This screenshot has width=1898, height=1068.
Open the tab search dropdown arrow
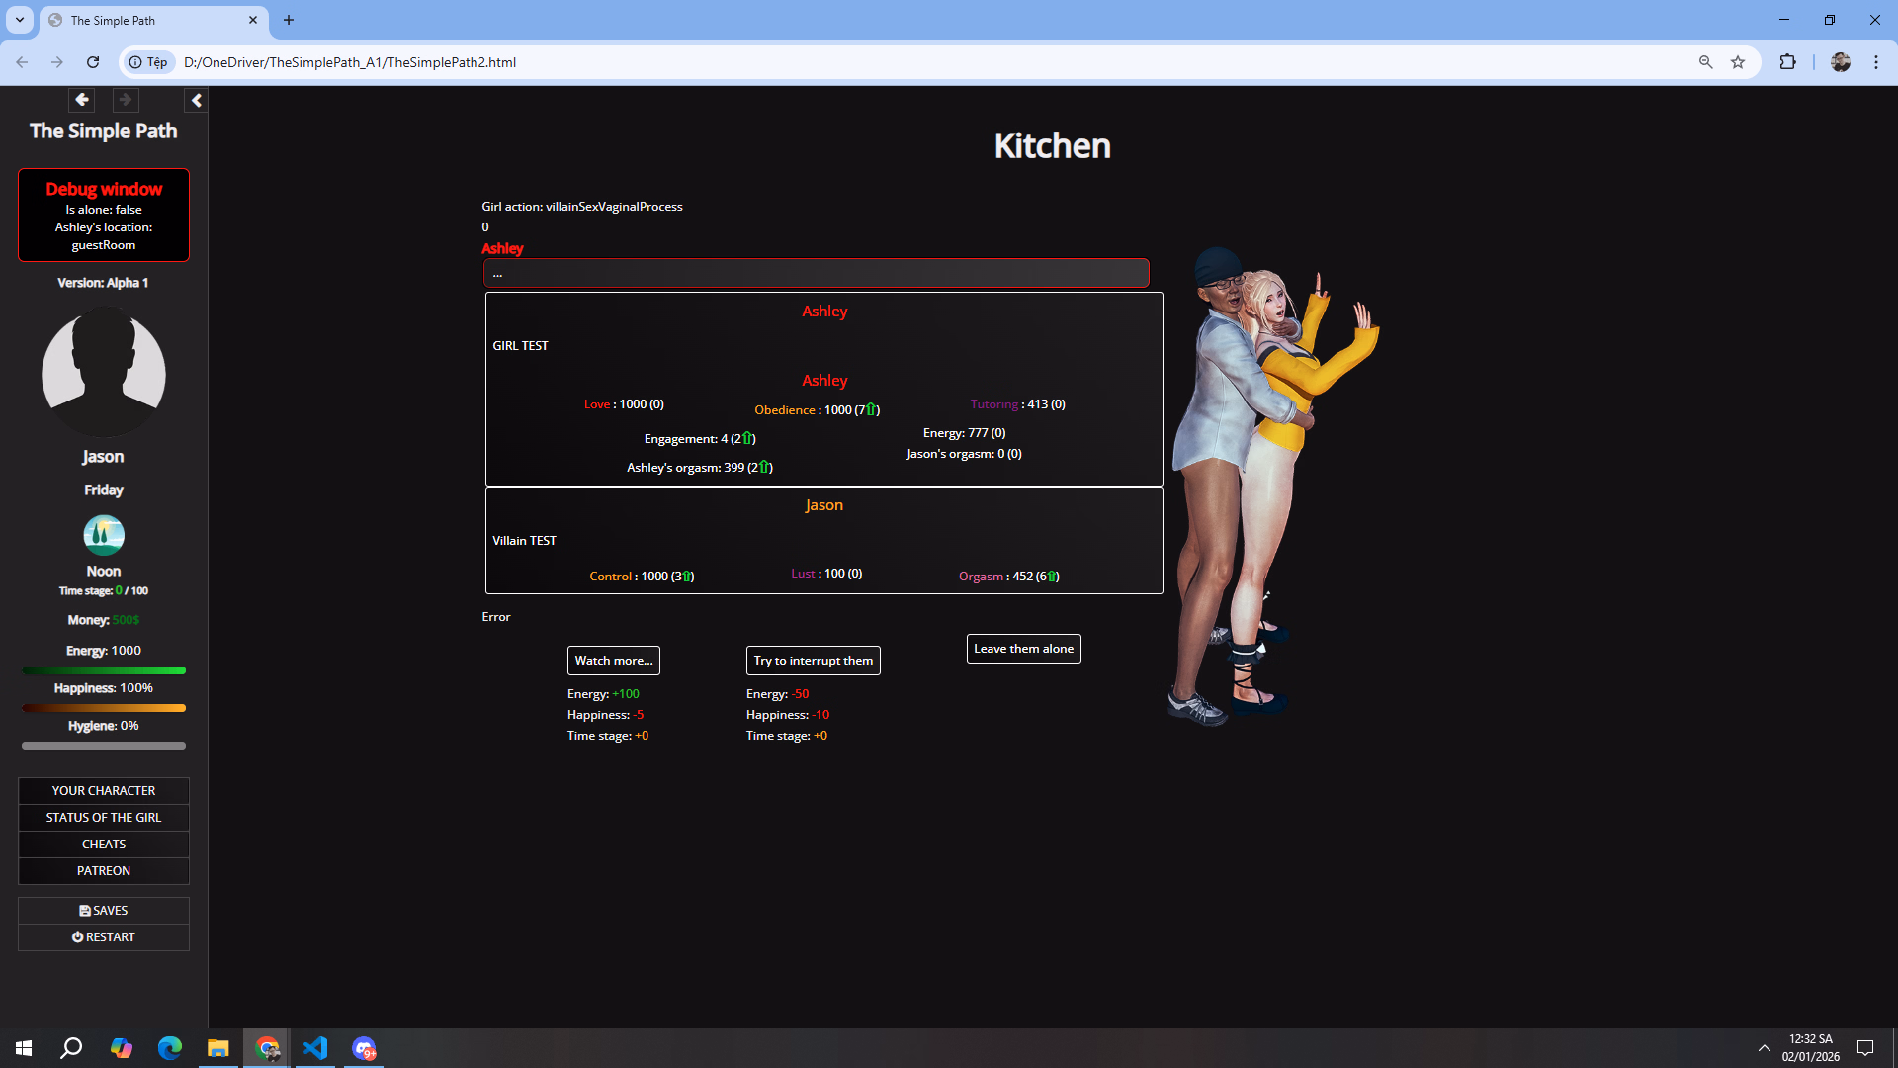point(19,20)
